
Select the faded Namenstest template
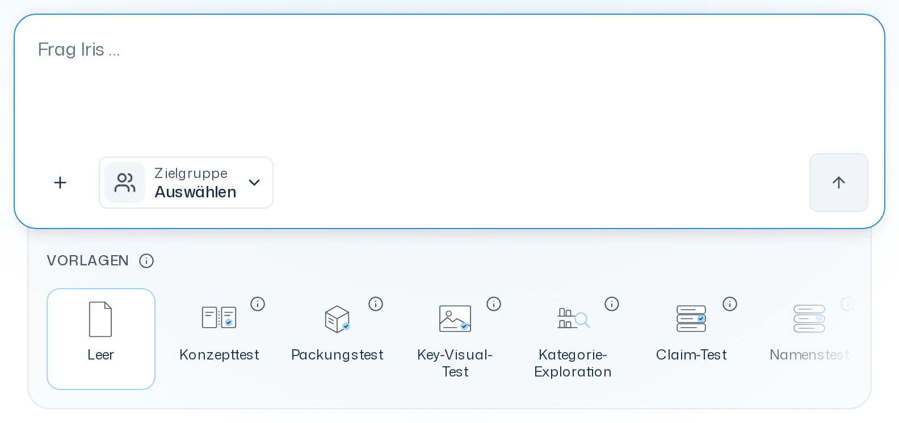tap(809, 339)
